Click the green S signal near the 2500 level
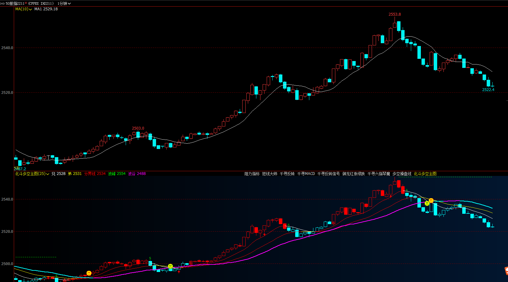 150,259
